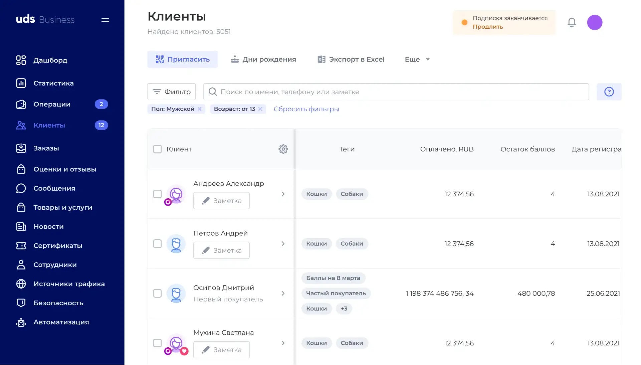Add Заметка for Петров Андрей
The height and width of the screenshot is (365, 641).
click(221, 250)
